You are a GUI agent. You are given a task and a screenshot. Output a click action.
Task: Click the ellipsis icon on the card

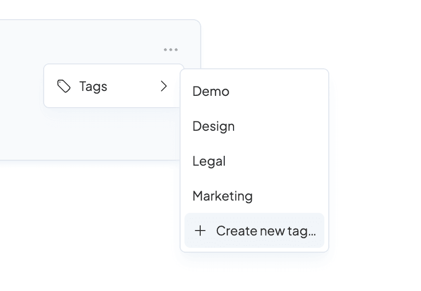[171, 50]
